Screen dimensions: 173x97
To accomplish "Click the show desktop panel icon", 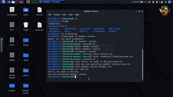I will click(9, 2).
